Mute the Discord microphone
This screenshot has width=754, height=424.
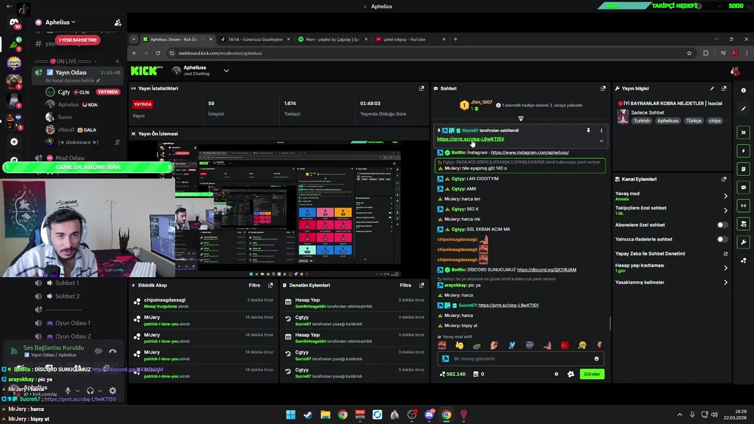coord(68,390)
